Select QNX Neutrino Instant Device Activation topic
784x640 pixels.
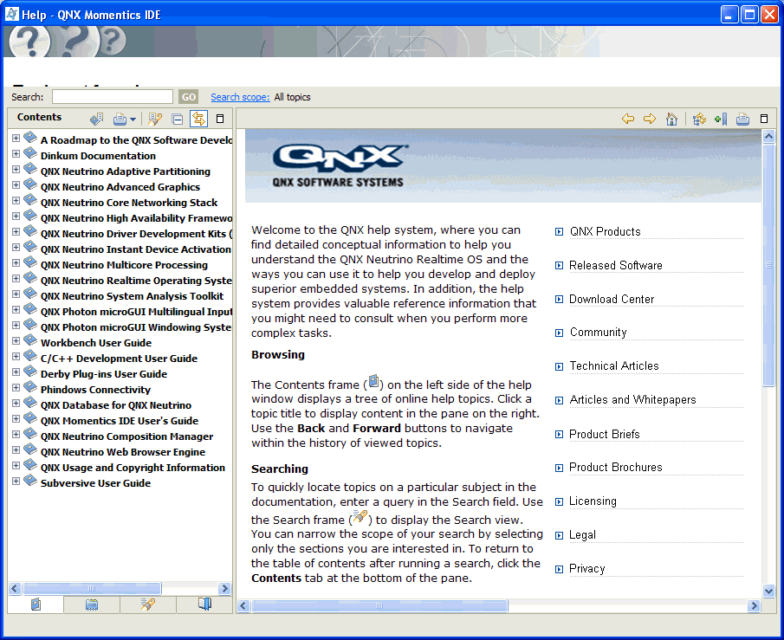135,249
